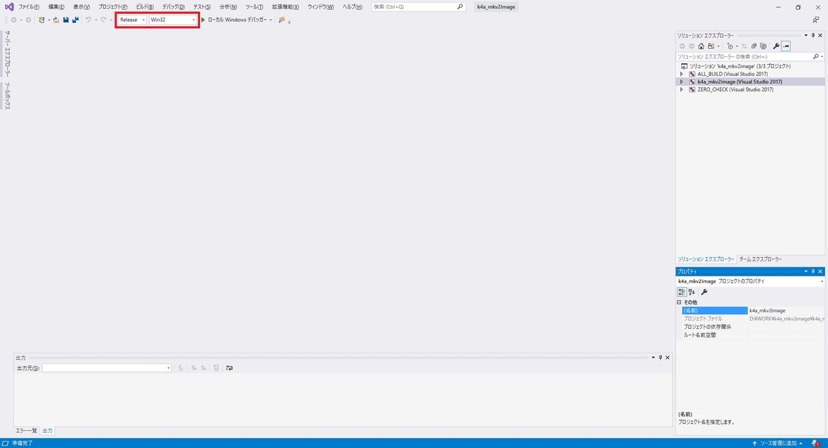This screenshot has width=828, height=448.
Task: Close the Properties panel
Action: [x=820, y=272]
